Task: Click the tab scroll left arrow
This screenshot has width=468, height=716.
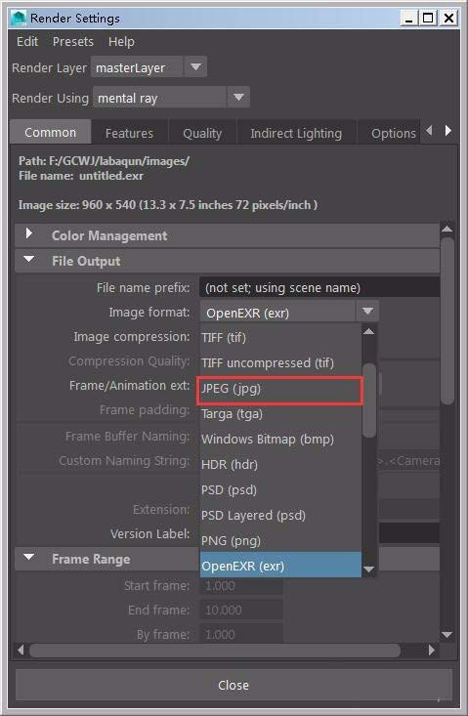Action: (x=429, y=131)
